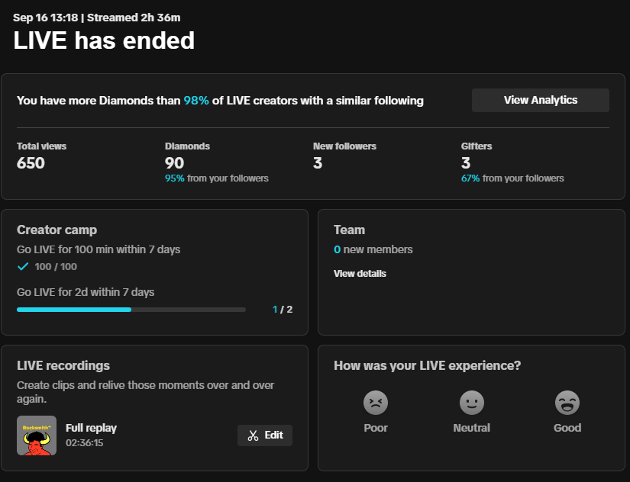This screenshot has height=482, width=630.
Task: Click the Team heading
Action: 349,230
